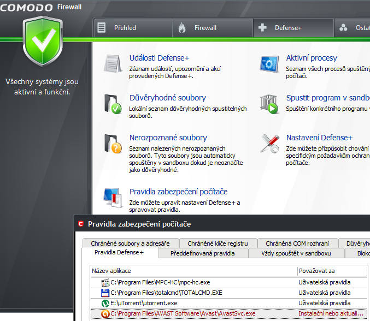
Task: Switch to the Firewall tab
Action: pyautogui.click(x=213, y=28)
